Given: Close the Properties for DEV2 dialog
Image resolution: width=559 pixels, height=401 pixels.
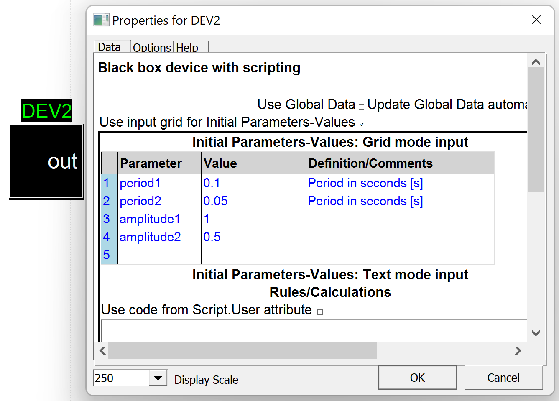Looking at the screenshot, I should 536,20.
